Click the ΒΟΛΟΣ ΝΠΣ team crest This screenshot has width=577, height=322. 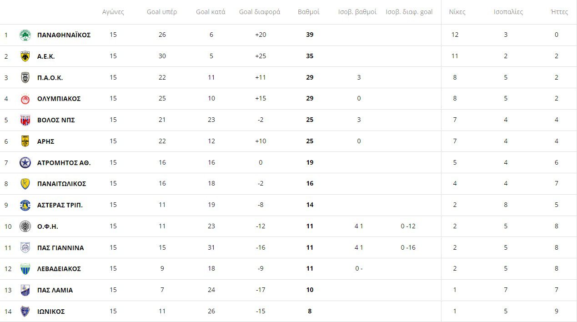coord(25,120)
